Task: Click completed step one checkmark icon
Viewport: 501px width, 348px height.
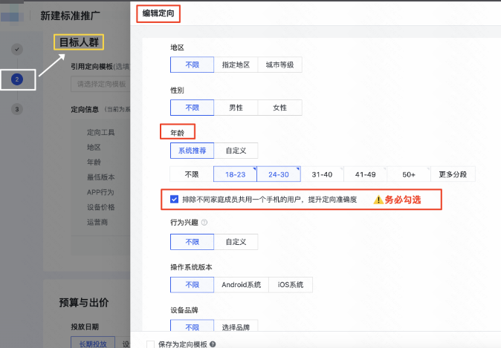Action: [17, 49]
